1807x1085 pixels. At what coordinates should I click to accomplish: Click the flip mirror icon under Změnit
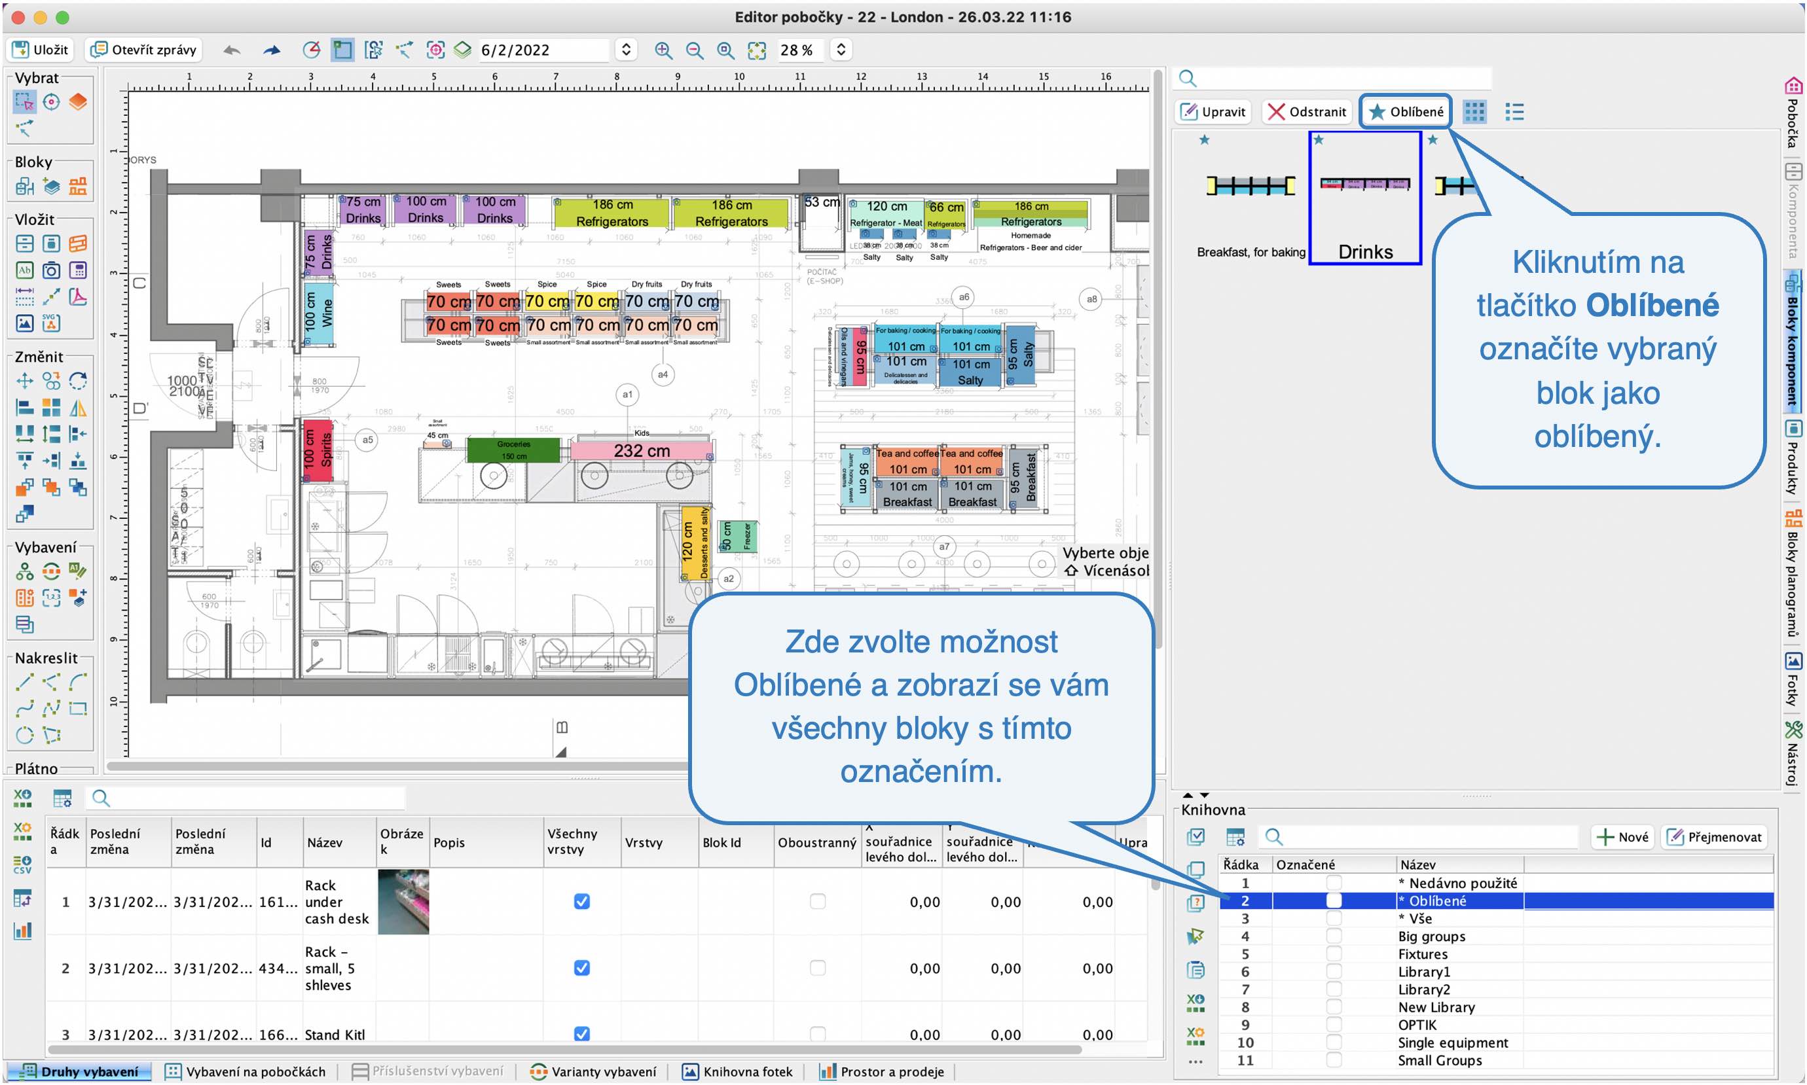tap(77, 407)
